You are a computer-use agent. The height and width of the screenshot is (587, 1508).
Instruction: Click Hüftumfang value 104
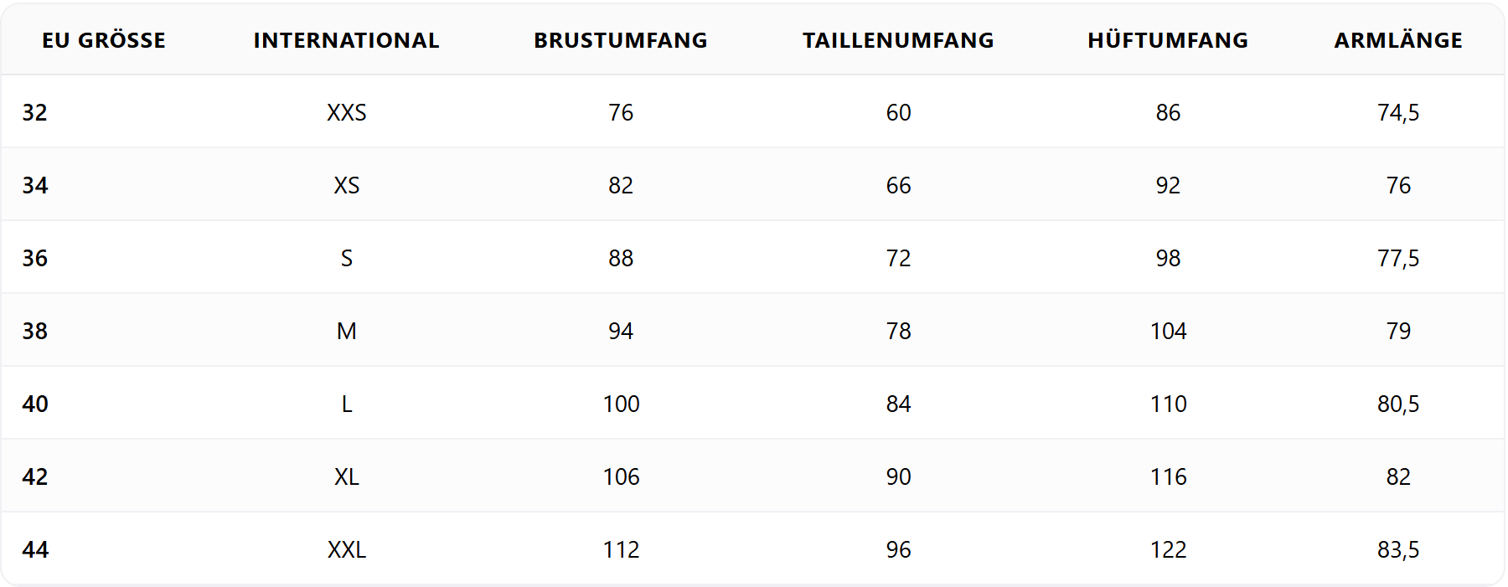[x=1168, y=331]
